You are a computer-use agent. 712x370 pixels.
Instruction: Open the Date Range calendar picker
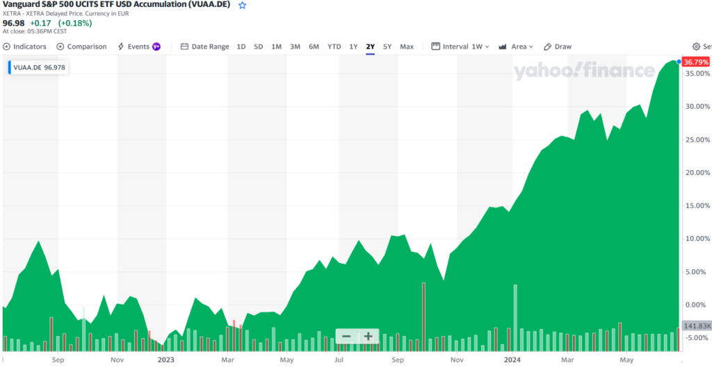coord(184,47)
